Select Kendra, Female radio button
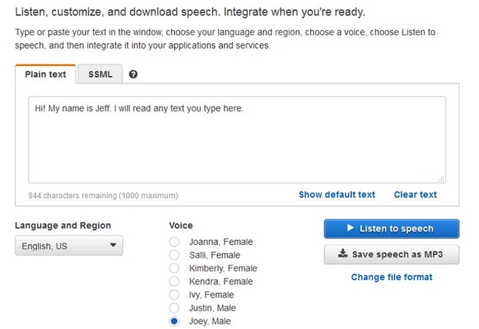The height and width of the screenshot is (329, 479). point(174,281)
